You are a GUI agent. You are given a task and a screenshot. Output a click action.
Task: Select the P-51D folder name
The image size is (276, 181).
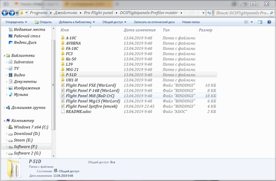71,75
